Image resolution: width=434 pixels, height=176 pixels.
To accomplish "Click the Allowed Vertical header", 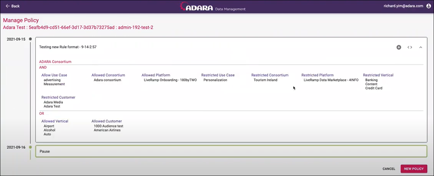I will (55, 121).
